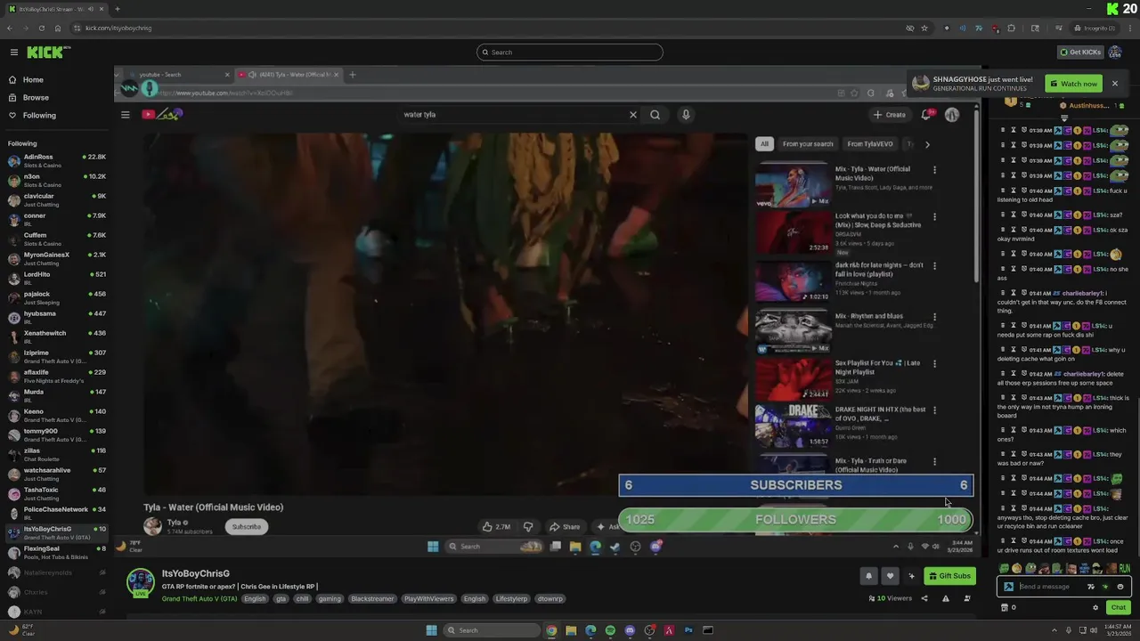Open clavicular channel in Following list
The height and width of the screenshot is (641, 1140).
click(57, 200)
